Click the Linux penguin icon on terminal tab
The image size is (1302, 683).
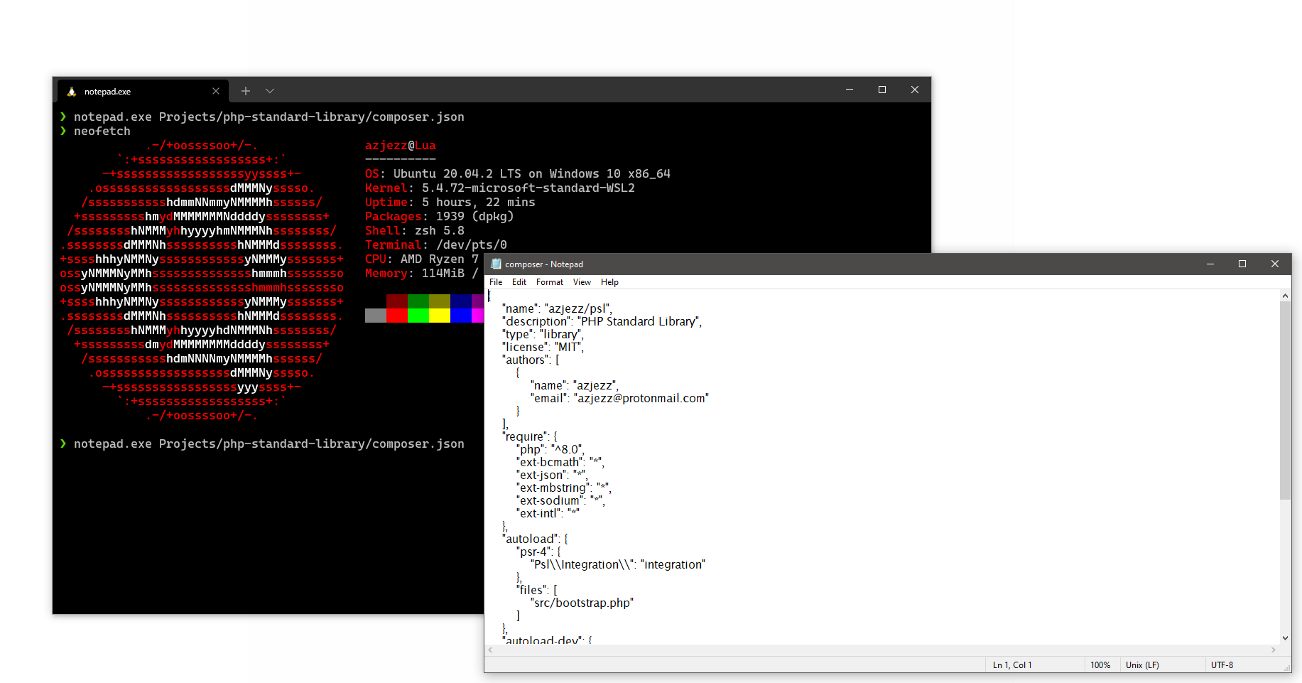pos(71,92)
